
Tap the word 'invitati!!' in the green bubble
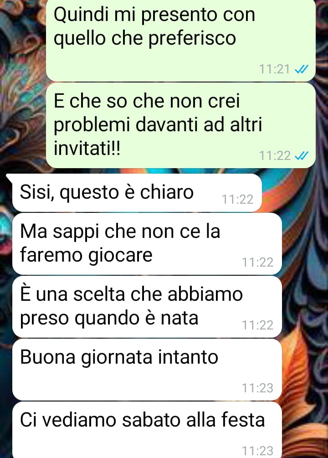coord(87,148)
